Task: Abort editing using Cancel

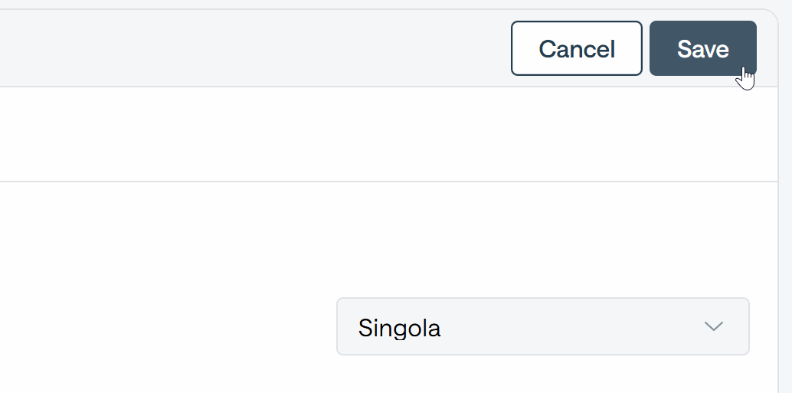Action: [x=576, y=48]
